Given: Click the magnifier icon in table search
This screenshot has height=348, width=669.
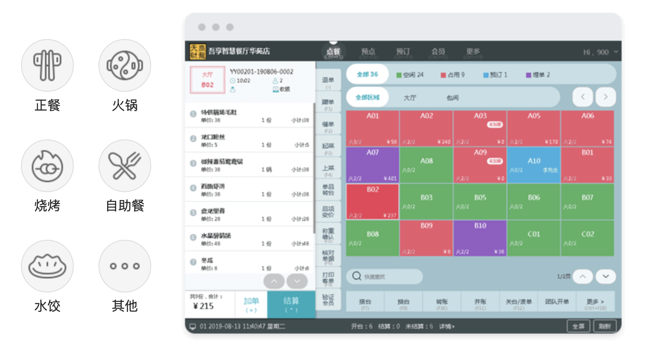Looking at the screenshot, I should point(357,276).
